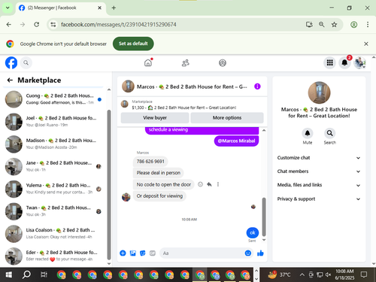376x282 pixels.
Task: Open more actions plus icon in composer
Action: (x=123, y=253)
